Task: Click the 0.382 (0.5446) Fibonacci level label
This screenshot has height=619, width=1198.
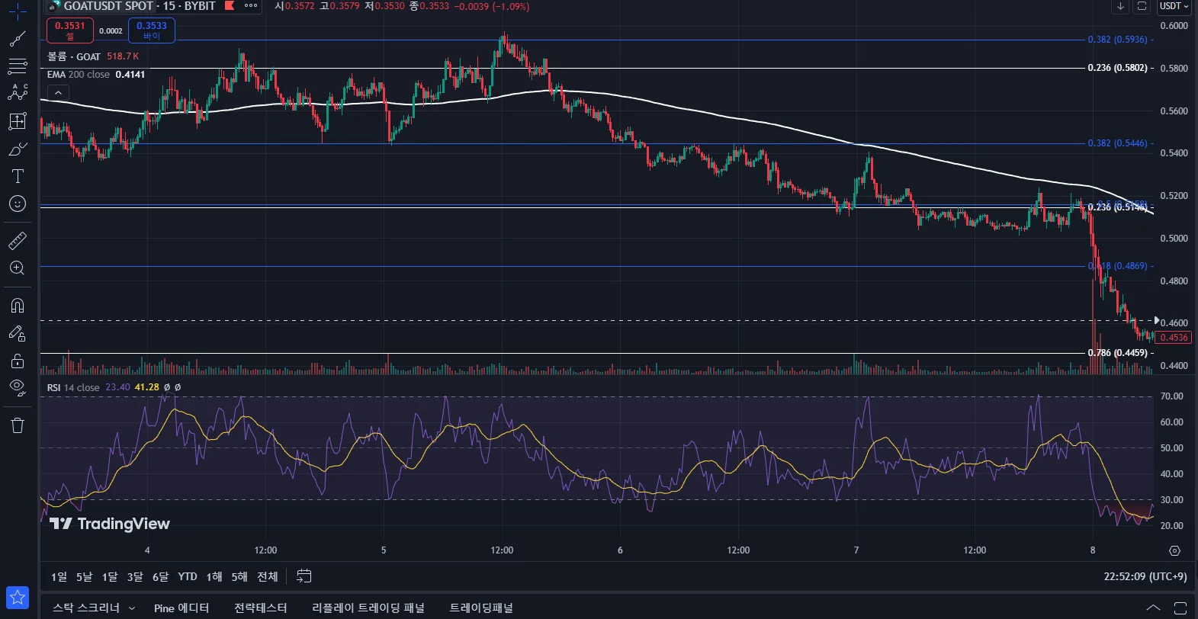Action: click(1117, 143)
